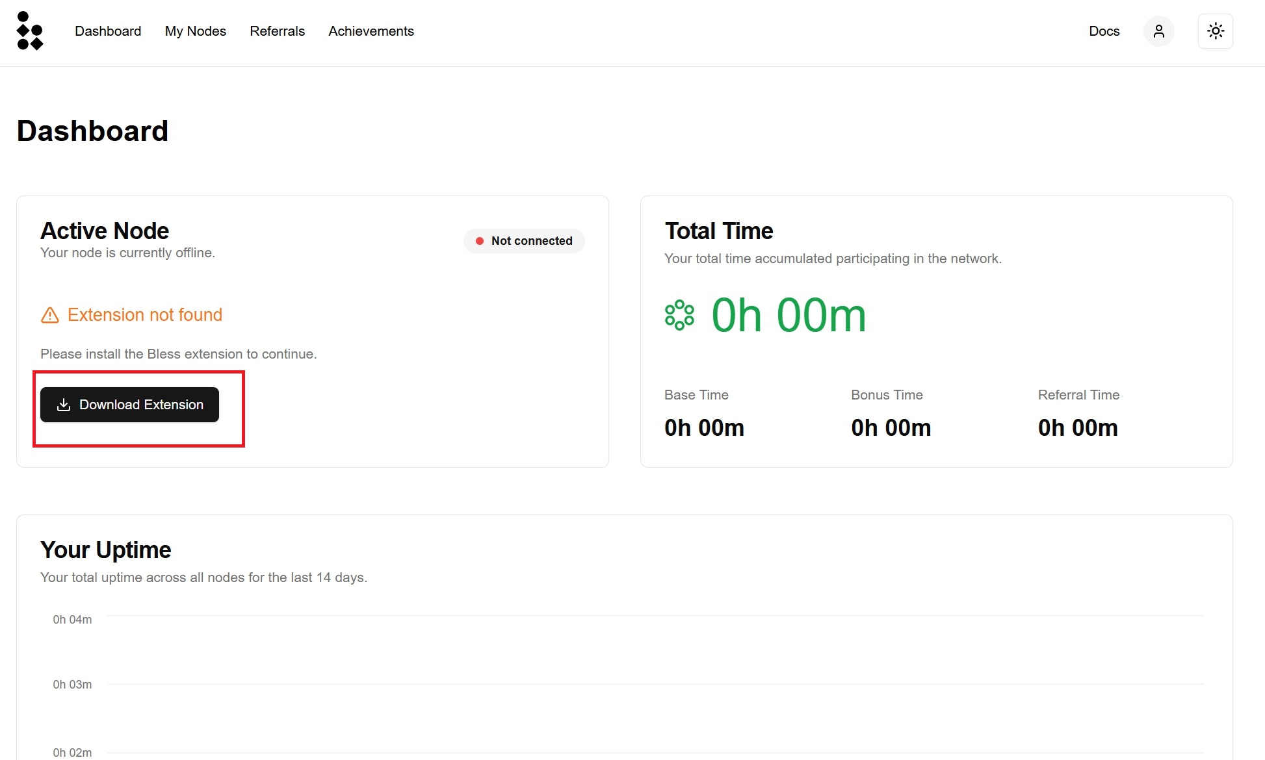Screen dimensions: 1265x760
Task: Click the red Not connected status dot
Action: 480,241
